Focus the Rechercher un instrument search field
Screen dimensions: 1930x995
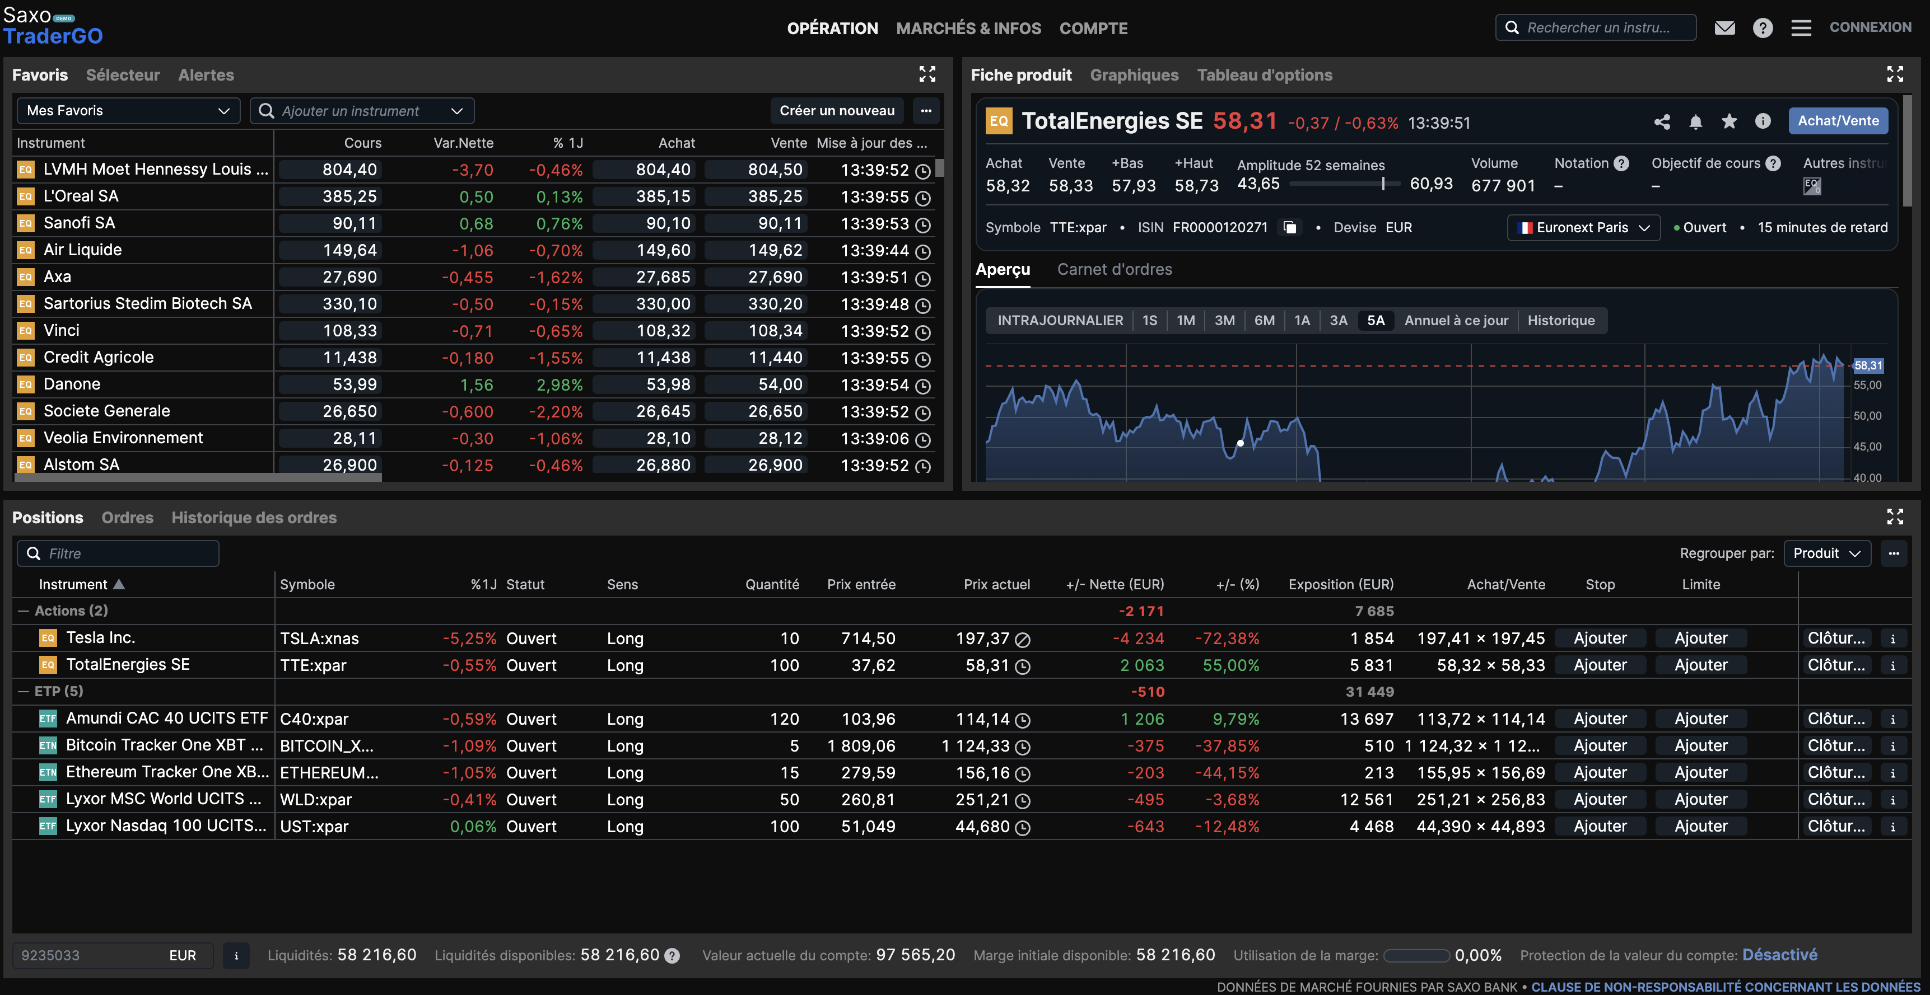click(x=1596, y=28)
